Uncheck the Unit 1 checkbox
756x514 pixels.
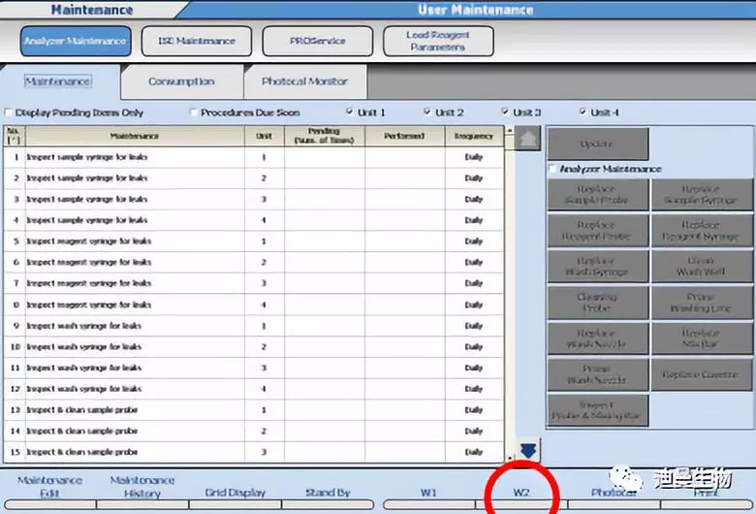click(x=350, y=112)
